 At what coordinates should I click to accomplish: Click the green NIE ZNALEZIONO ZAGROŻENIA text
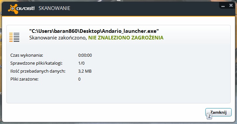tap(126, 37)
